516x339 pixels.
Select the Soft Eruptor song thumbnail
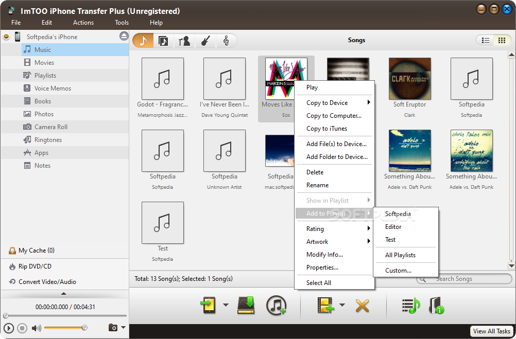[410, 79]
